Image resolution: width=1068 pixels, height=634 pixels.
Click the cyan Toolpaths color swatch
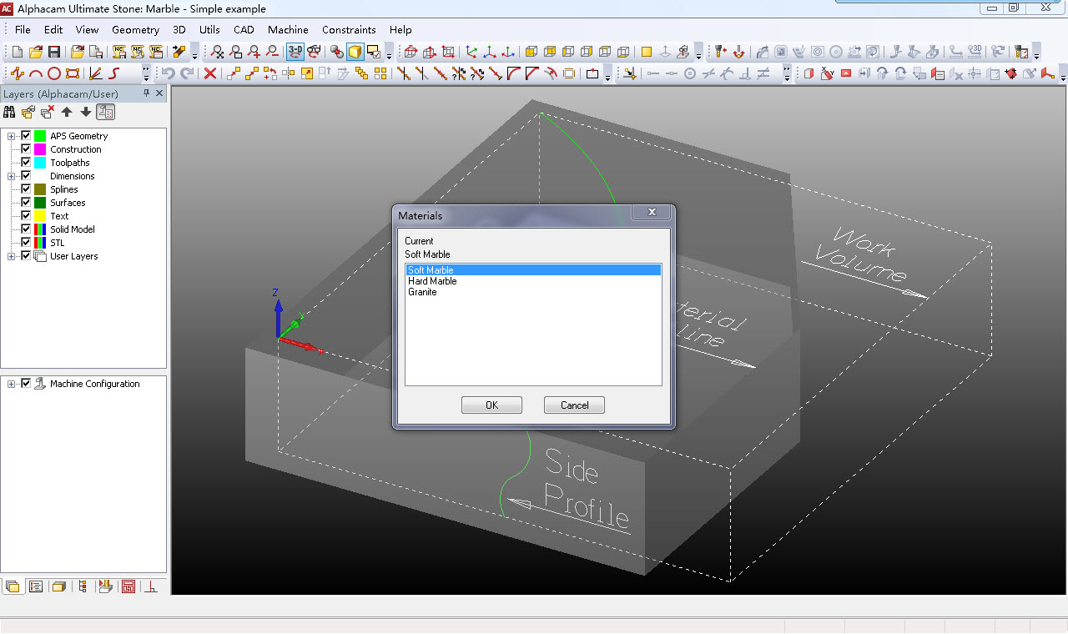40,163
